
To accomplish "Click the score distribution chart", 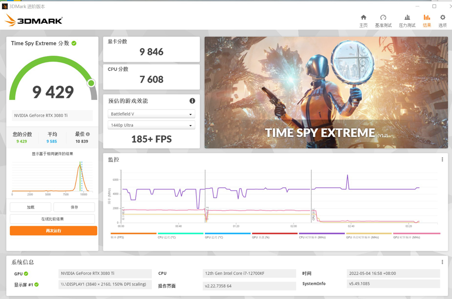I will [x=52, y=177].
